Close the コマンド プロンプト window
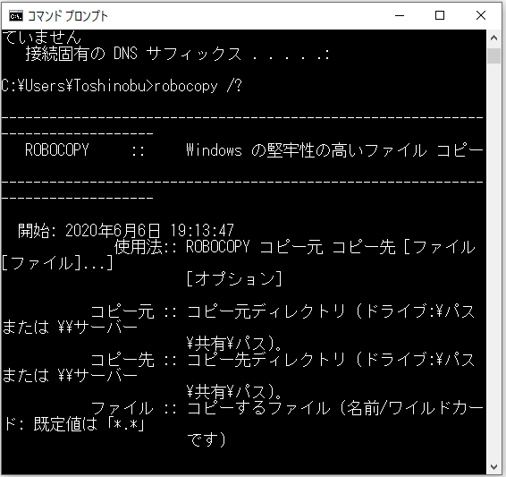 [x=481, y=15]
